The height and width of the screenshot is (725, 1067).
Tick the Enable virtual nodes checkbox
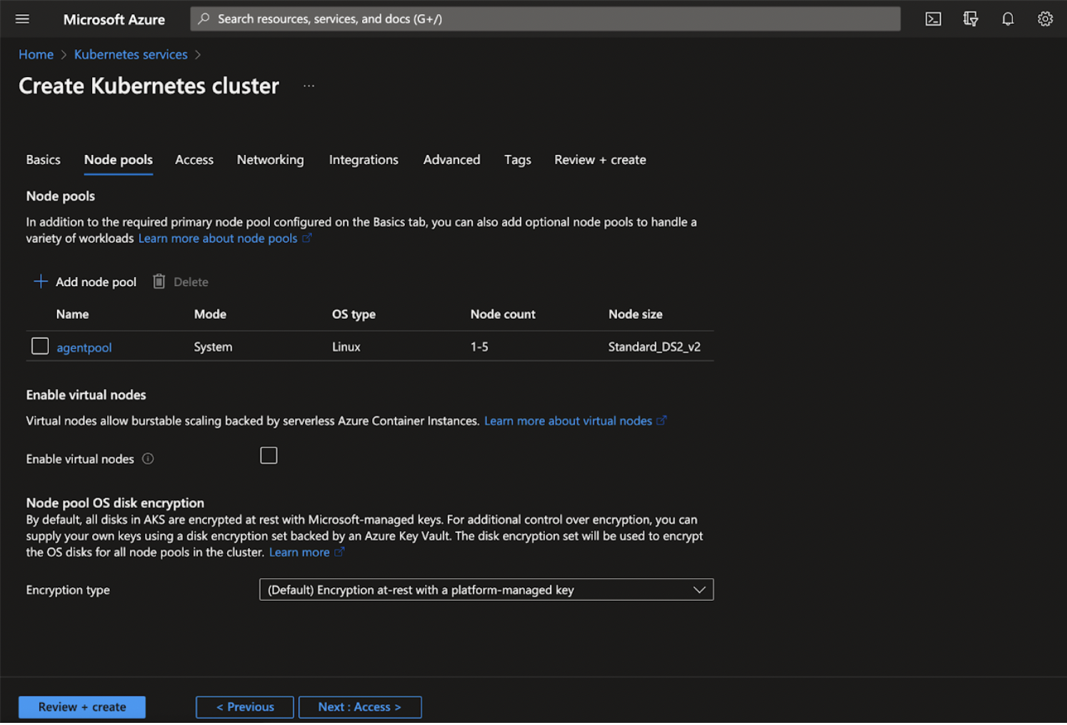(x=269, y=455)
